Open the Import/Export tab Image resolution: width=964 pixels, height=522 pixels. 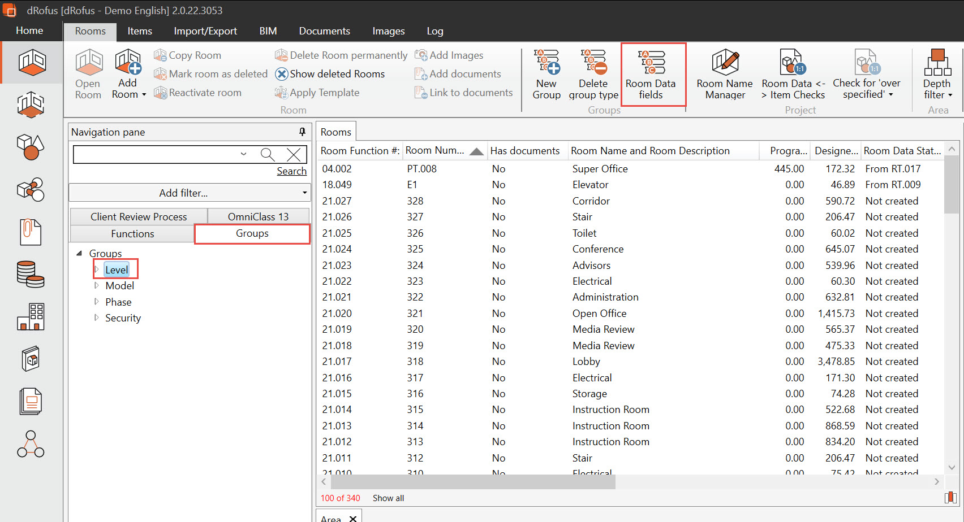[205, 31]
